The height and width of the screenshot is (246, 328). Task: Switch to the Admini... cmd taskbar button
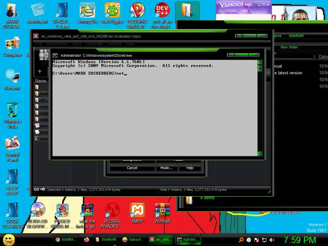188,240
